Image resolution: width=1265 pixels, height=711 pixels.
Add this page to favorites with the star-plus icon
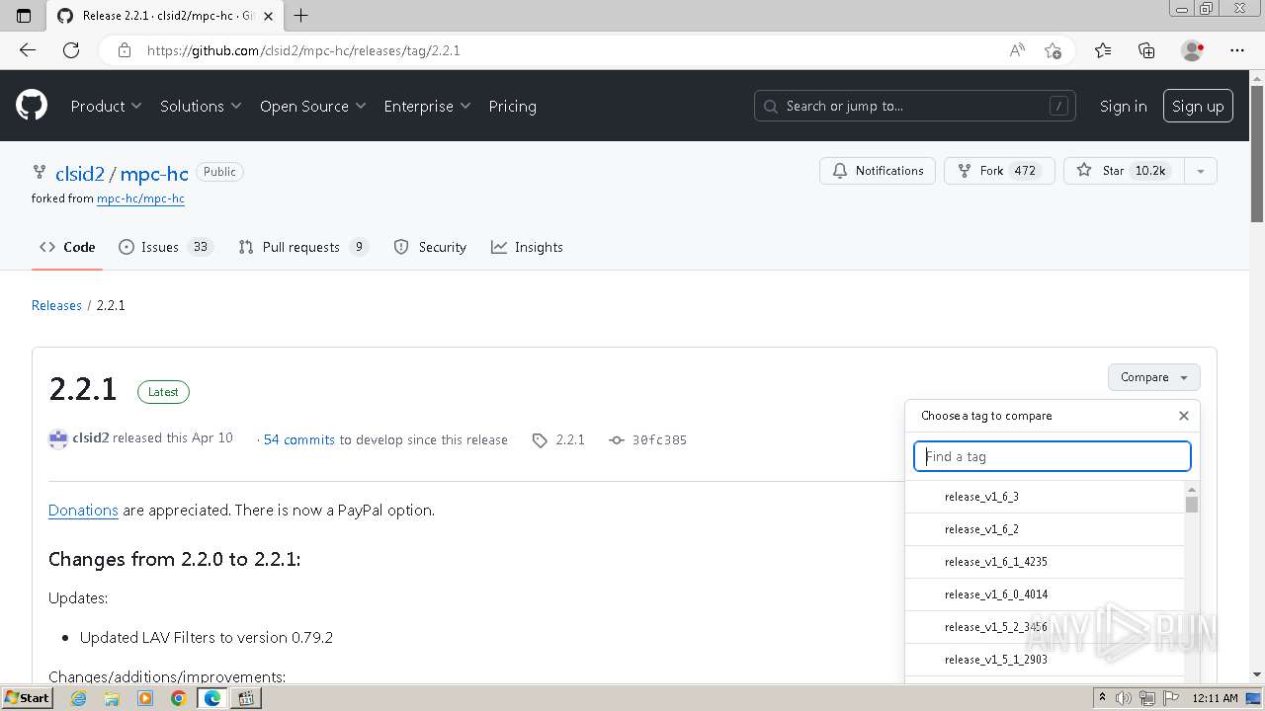(x=1053, y=50)
